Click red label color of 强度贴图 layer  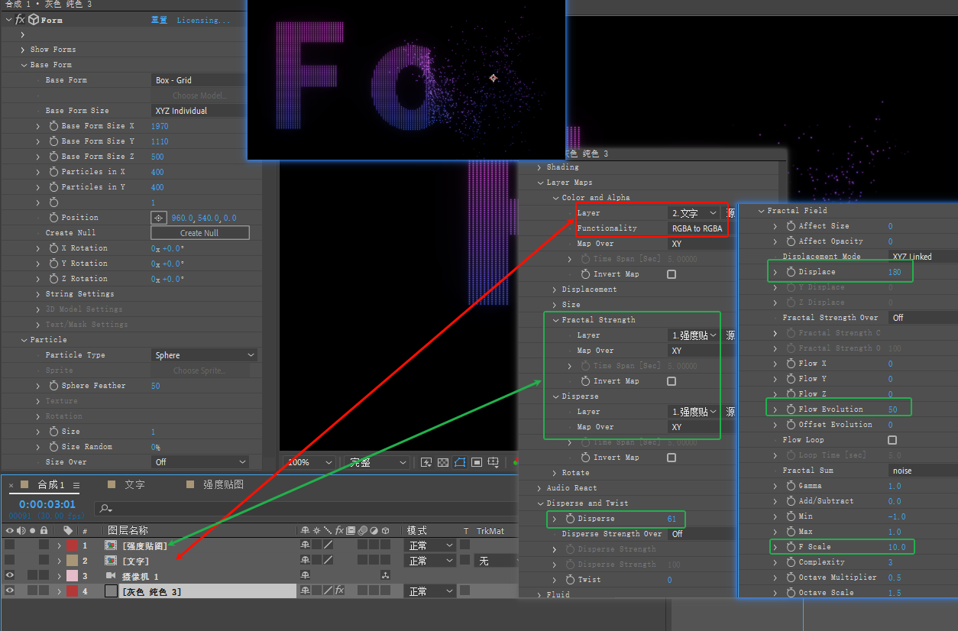72,545
